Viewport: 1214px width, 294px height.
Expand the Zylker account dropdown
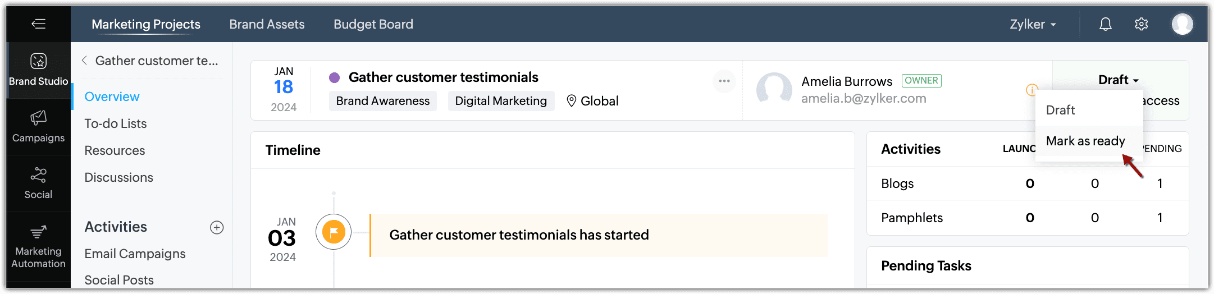click(1033, 24)
